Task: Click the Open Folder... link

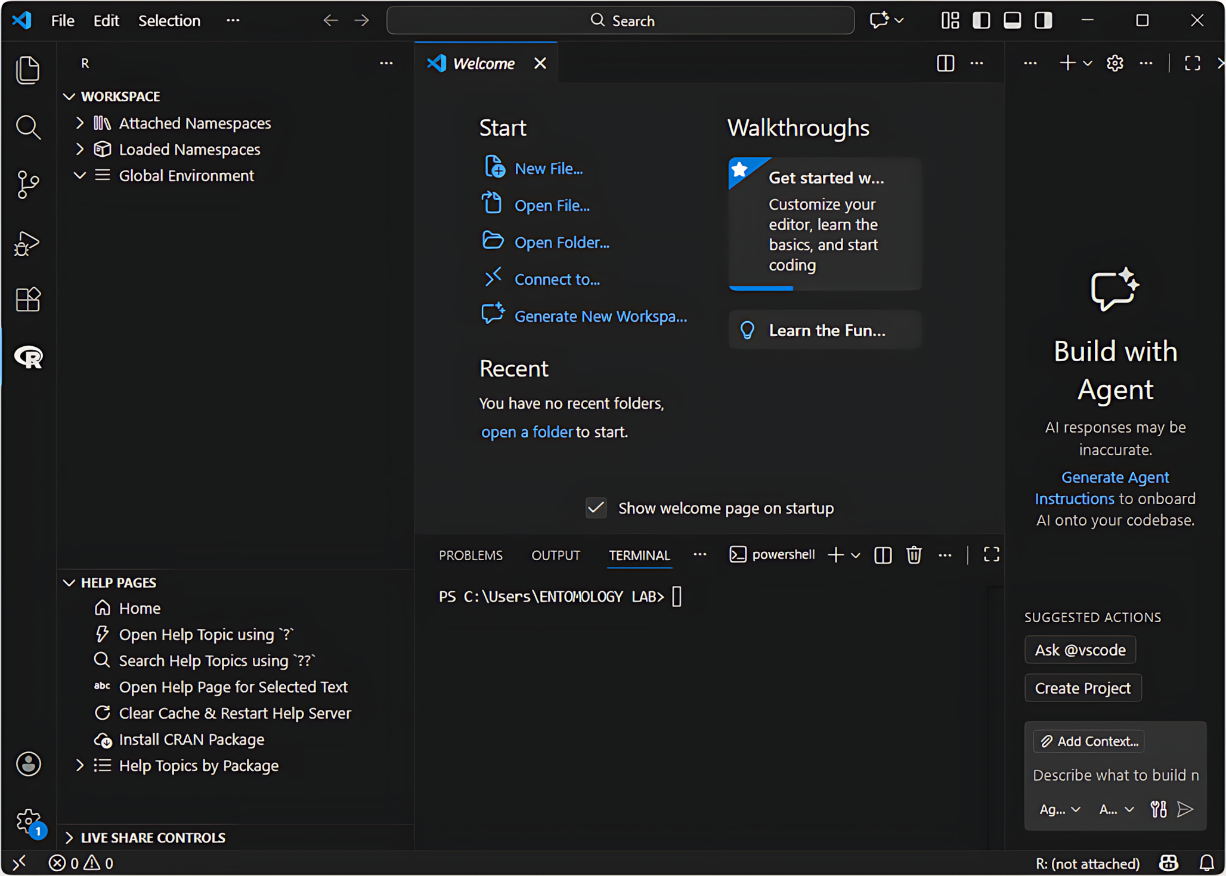Action: (561, 243)
